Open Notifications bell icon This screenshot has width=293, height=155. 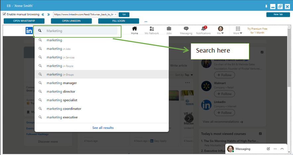coord(203,30)
